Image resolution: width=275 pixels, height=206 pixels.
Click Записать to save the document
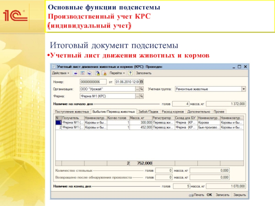pos(222,195)
